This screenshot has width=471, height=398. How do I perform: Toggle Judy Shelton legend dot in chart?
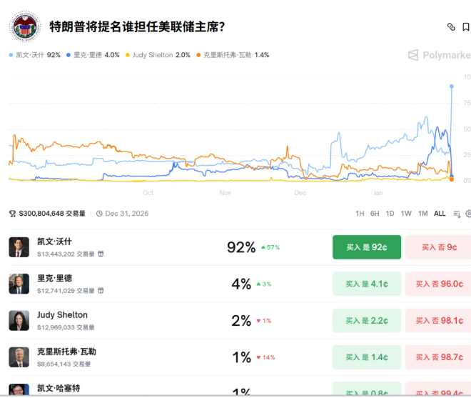point(128,55)
